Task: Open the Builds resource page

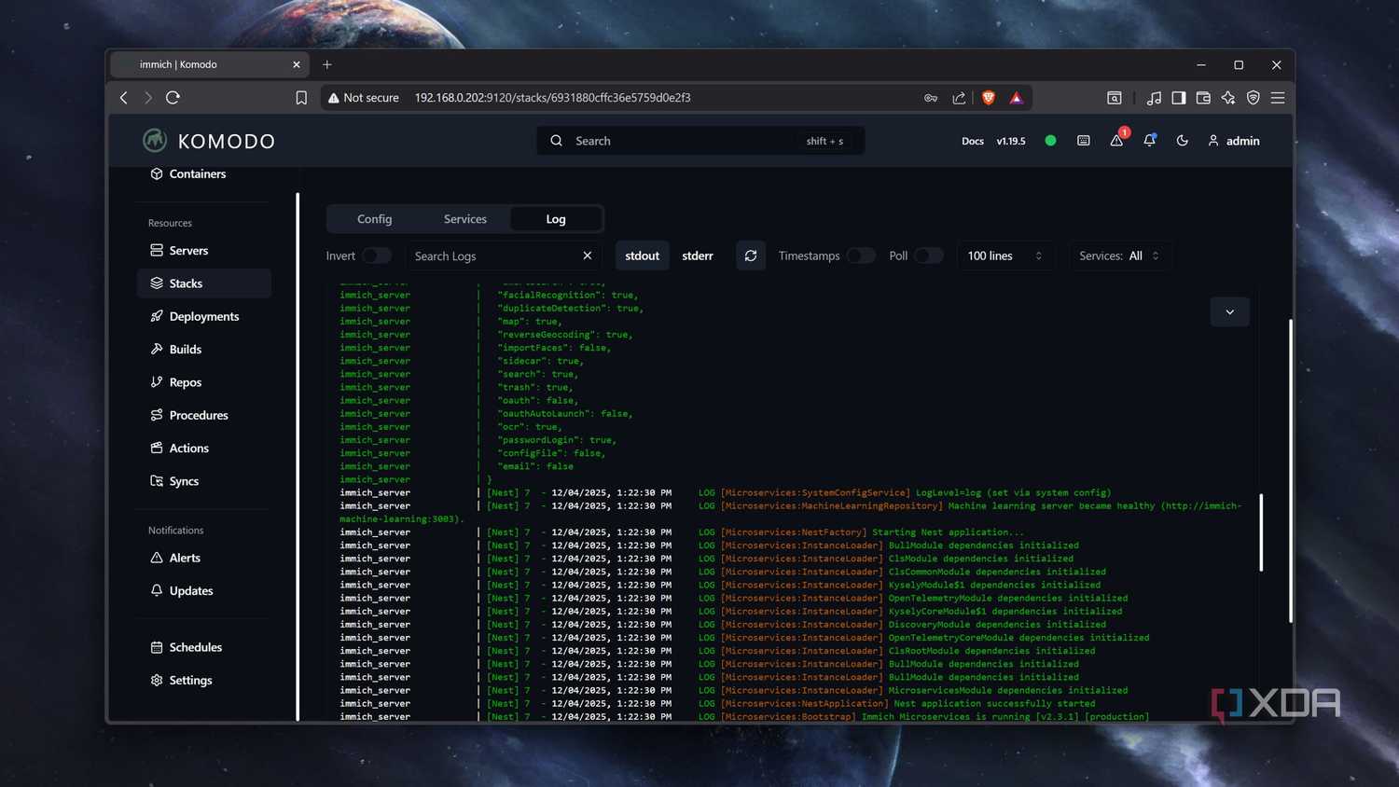Action: 176,349
